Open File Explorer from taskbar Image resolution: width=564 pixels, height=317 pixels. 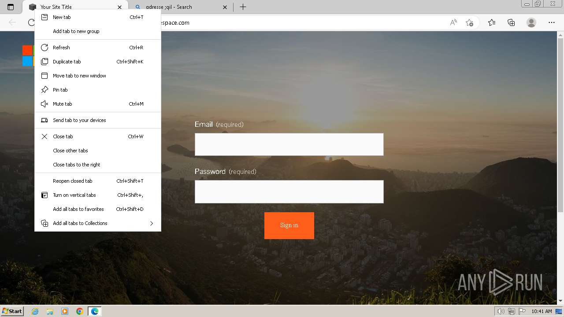point(50,311)
